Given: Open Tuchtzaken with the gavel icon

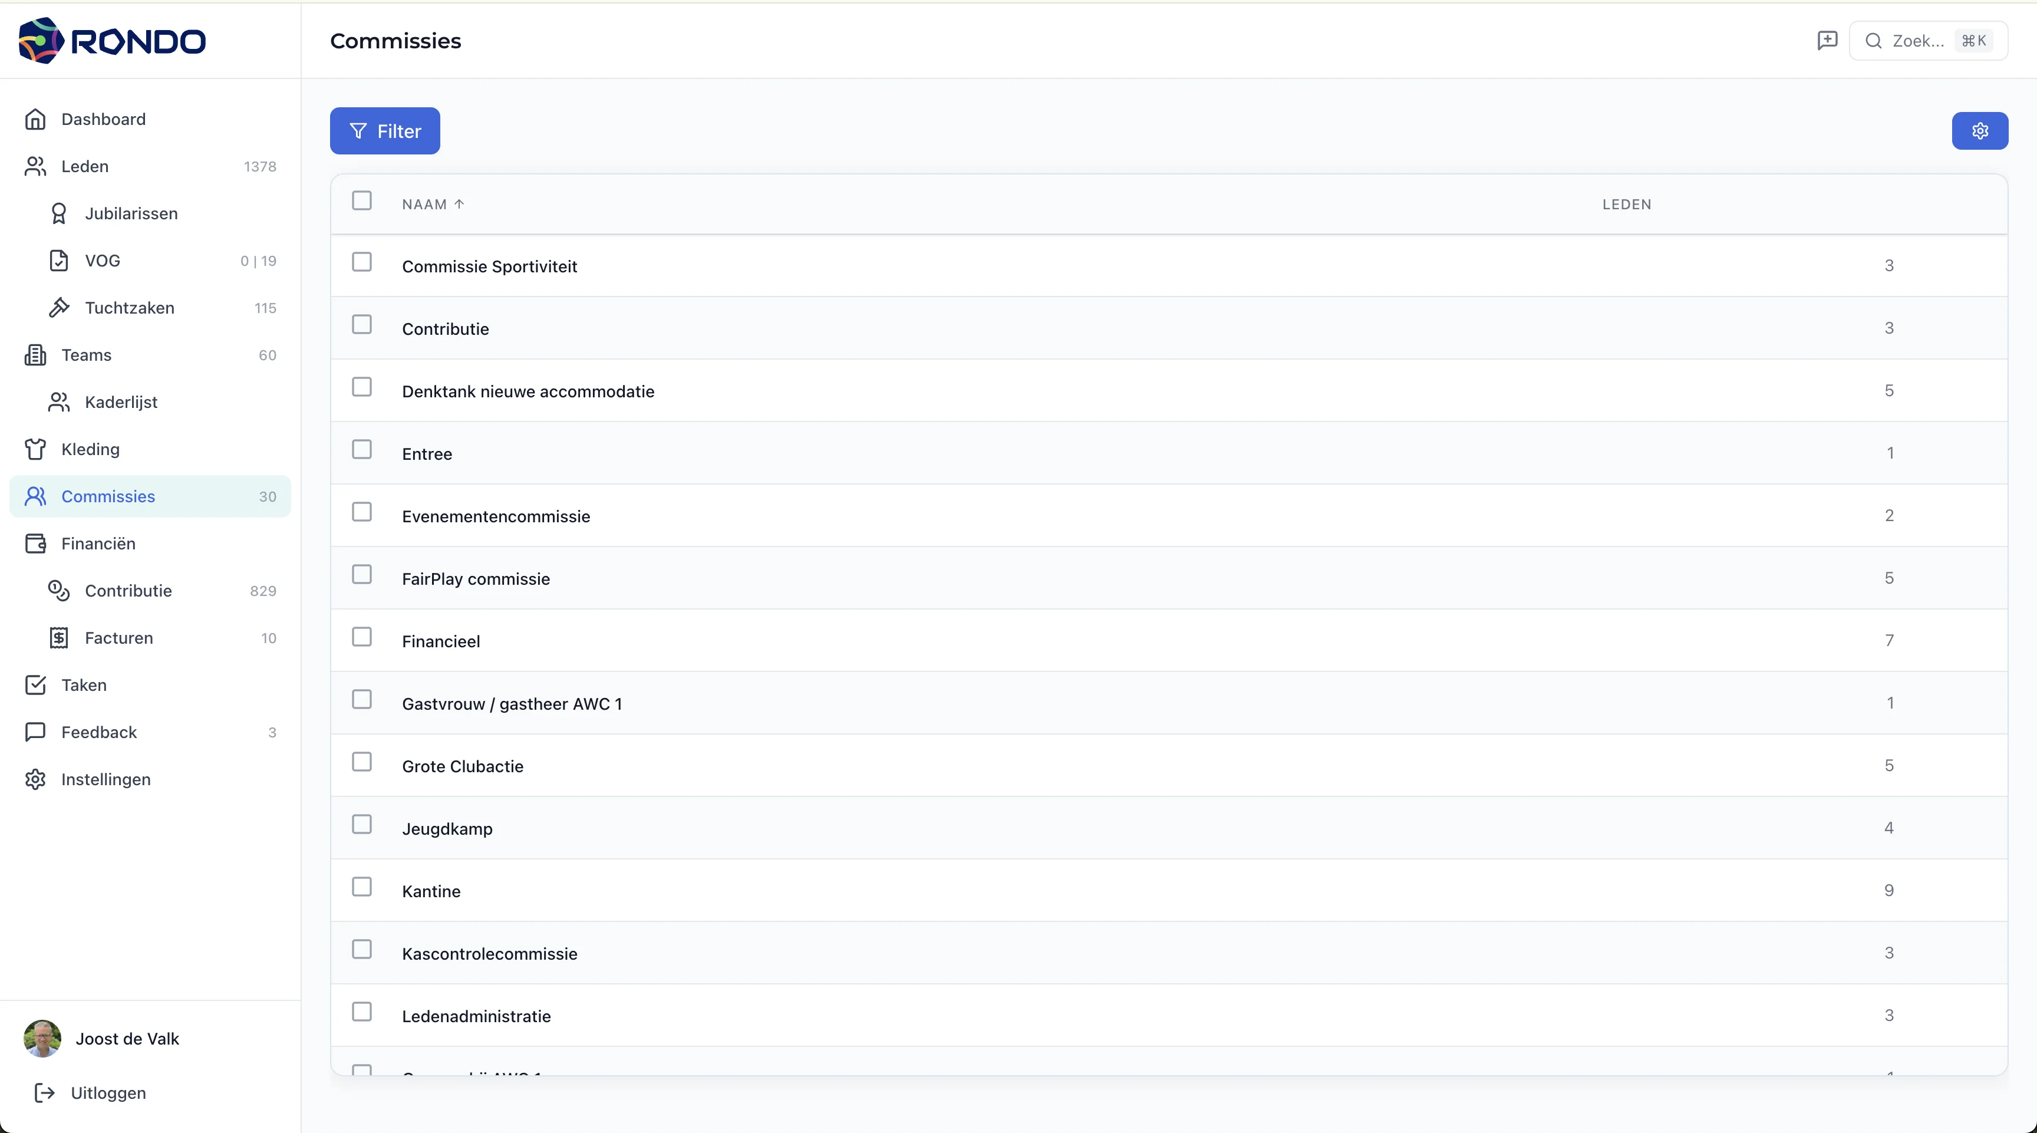Looking at the screenshot, I should pyautogui.click(x=58, y=308).
